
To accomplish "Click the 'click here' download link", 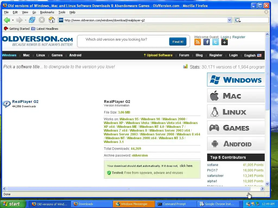I will click(186, 166).
